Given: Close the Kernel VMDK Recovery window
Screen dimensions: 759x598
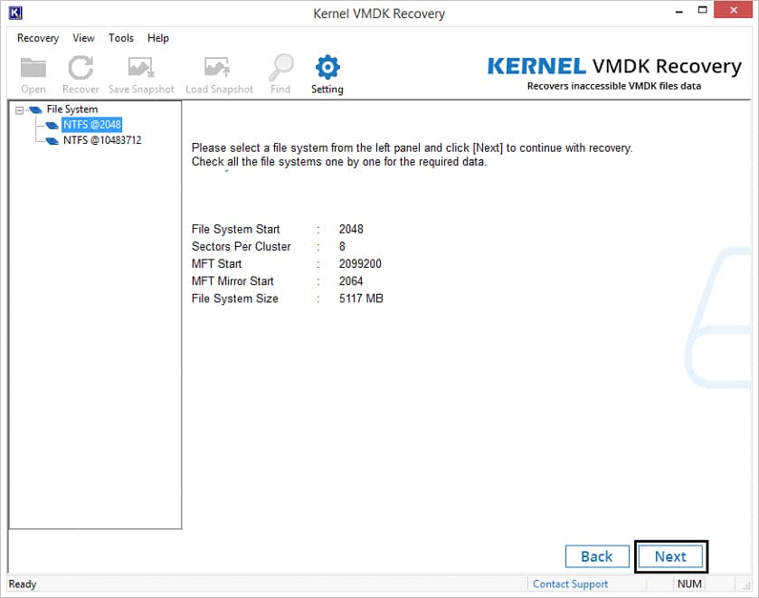Looking at the screenshot, I should (734, 10).
